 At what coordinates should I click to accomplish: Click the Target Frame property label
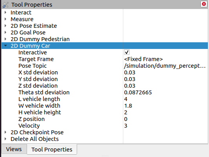point(36,59)
